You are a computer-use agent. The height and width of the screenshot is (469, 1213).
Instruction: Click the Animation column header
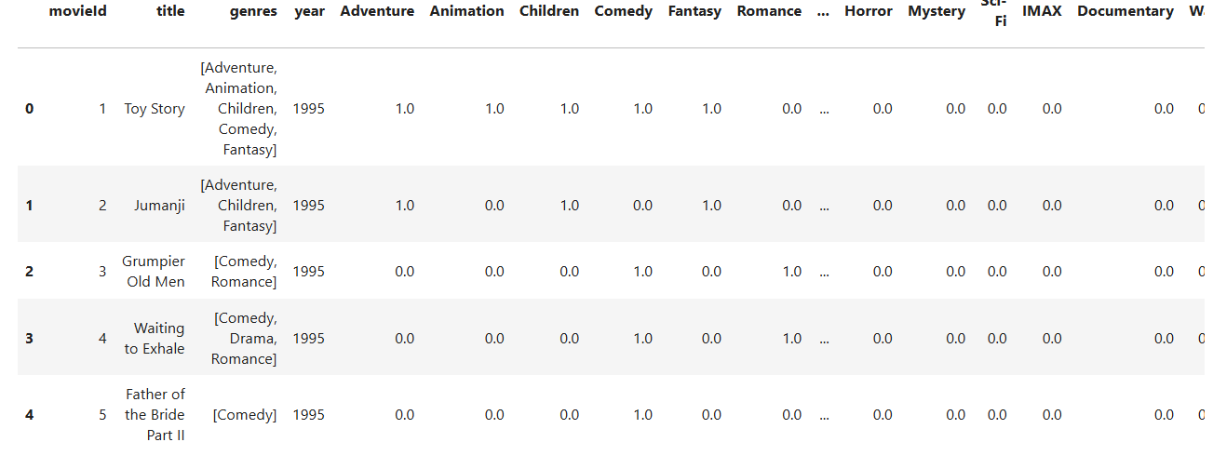[466, 11]
